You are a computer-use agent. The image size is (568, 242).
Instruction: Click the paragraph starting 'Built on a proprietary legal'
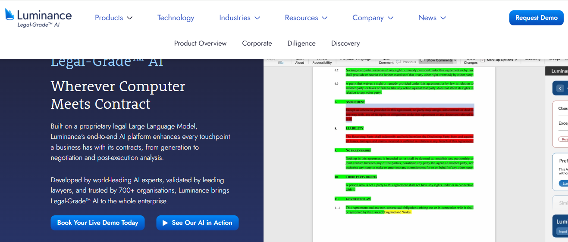pyautogui.click(x=141, y=142)
